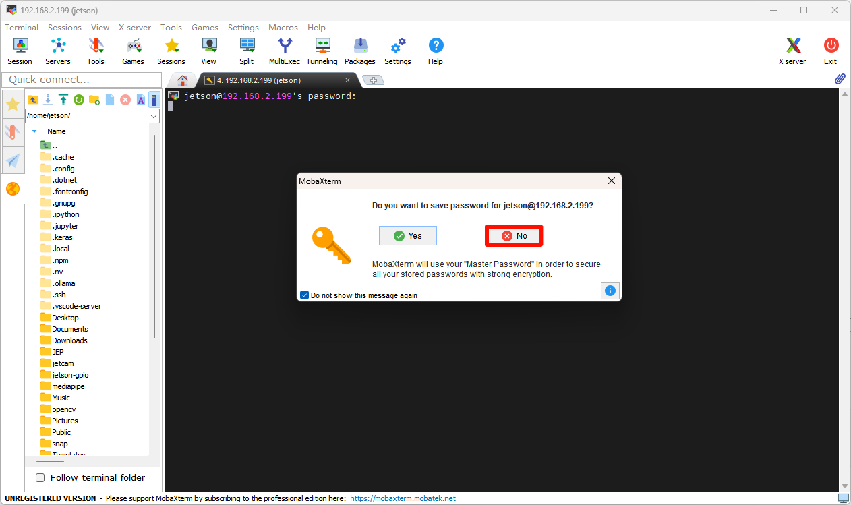Open the View menu in menu bar
Viewport: 851px width, 505px height.
[x=100, y=28]
